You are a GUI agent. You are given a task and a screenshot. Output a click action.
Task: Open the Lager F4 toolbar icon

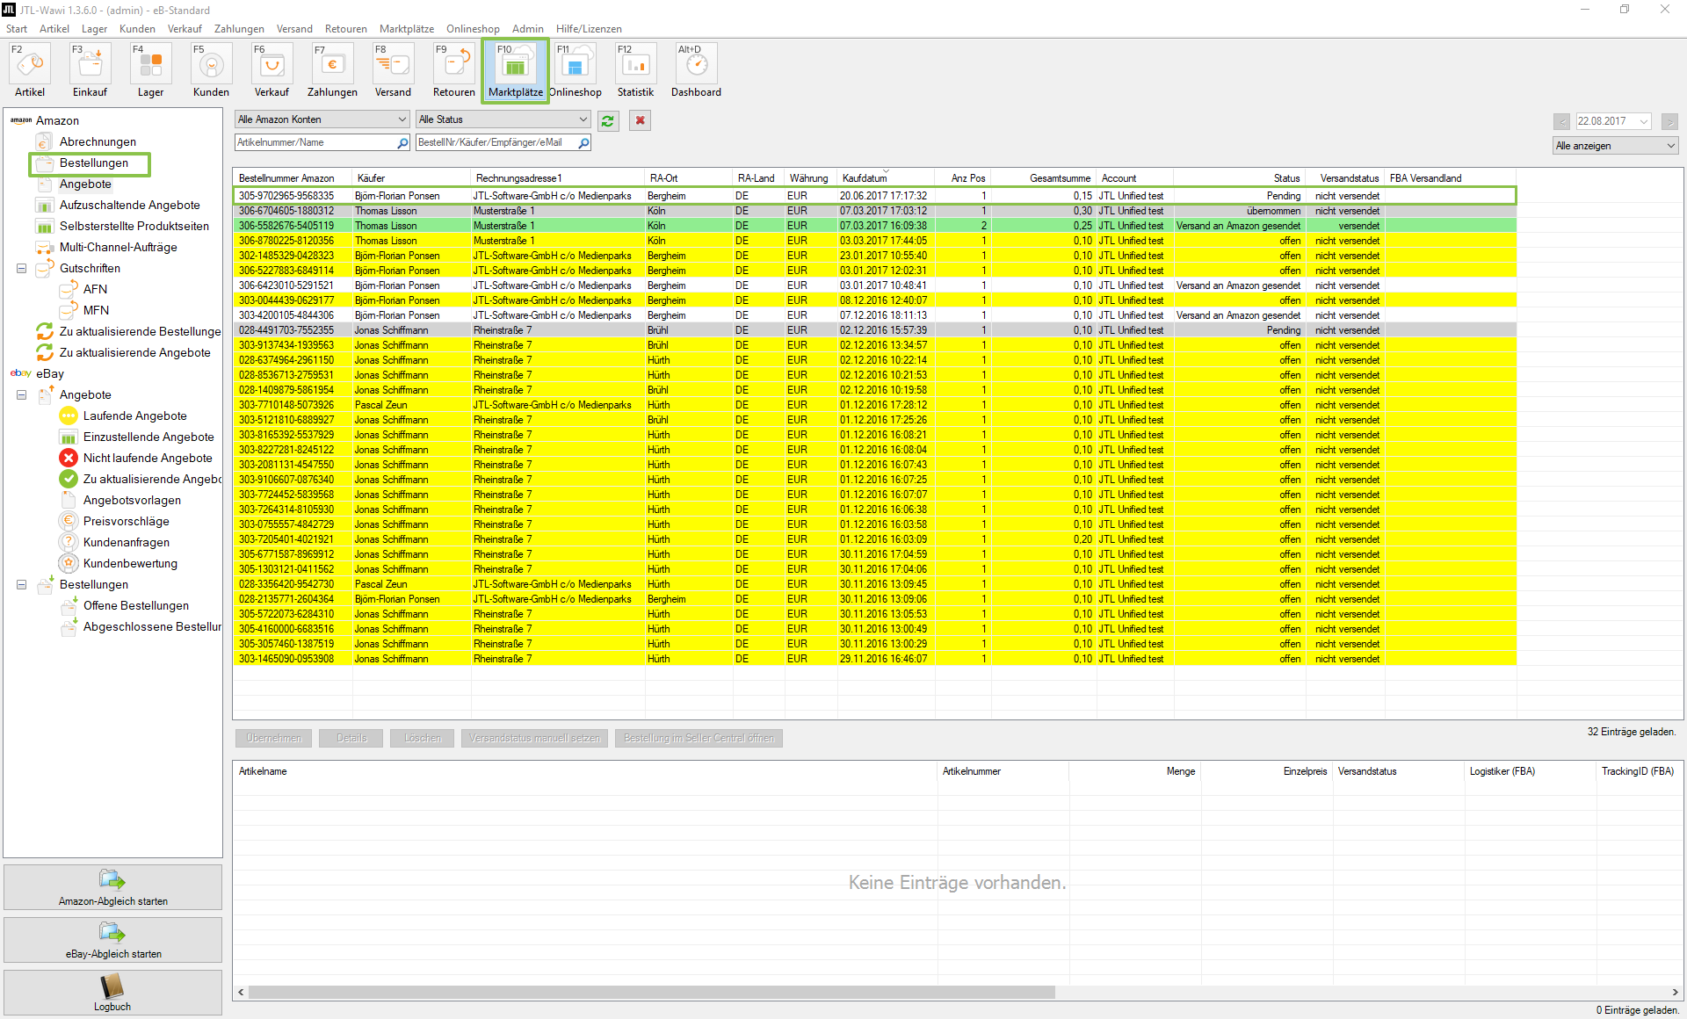(150, 70)
